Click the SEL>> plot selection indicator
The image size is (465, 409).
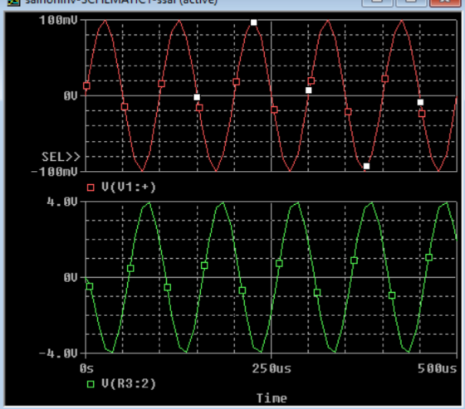tap(61, 157)
